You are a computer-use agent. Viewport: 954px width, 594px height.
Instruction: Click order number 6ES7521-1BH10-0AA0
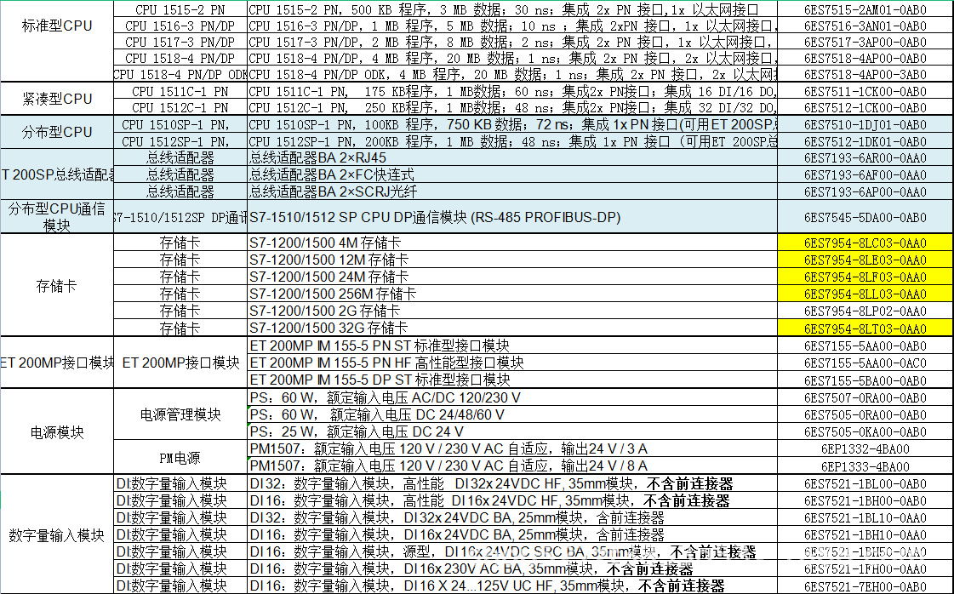865,535
